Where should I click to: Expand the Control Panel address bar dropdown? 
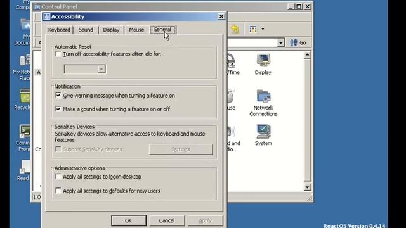[x=280, y=42]
